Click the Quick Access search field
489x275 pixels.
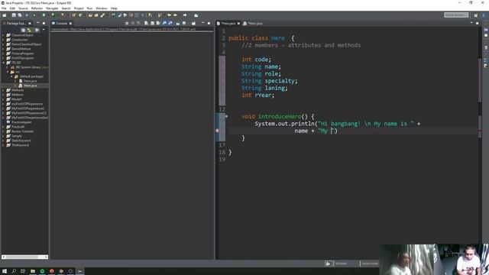tap(456, 15)
